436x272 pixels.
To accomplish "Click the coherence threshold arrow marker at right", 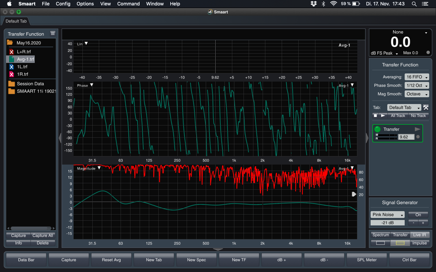I will [x=354, y=194].
